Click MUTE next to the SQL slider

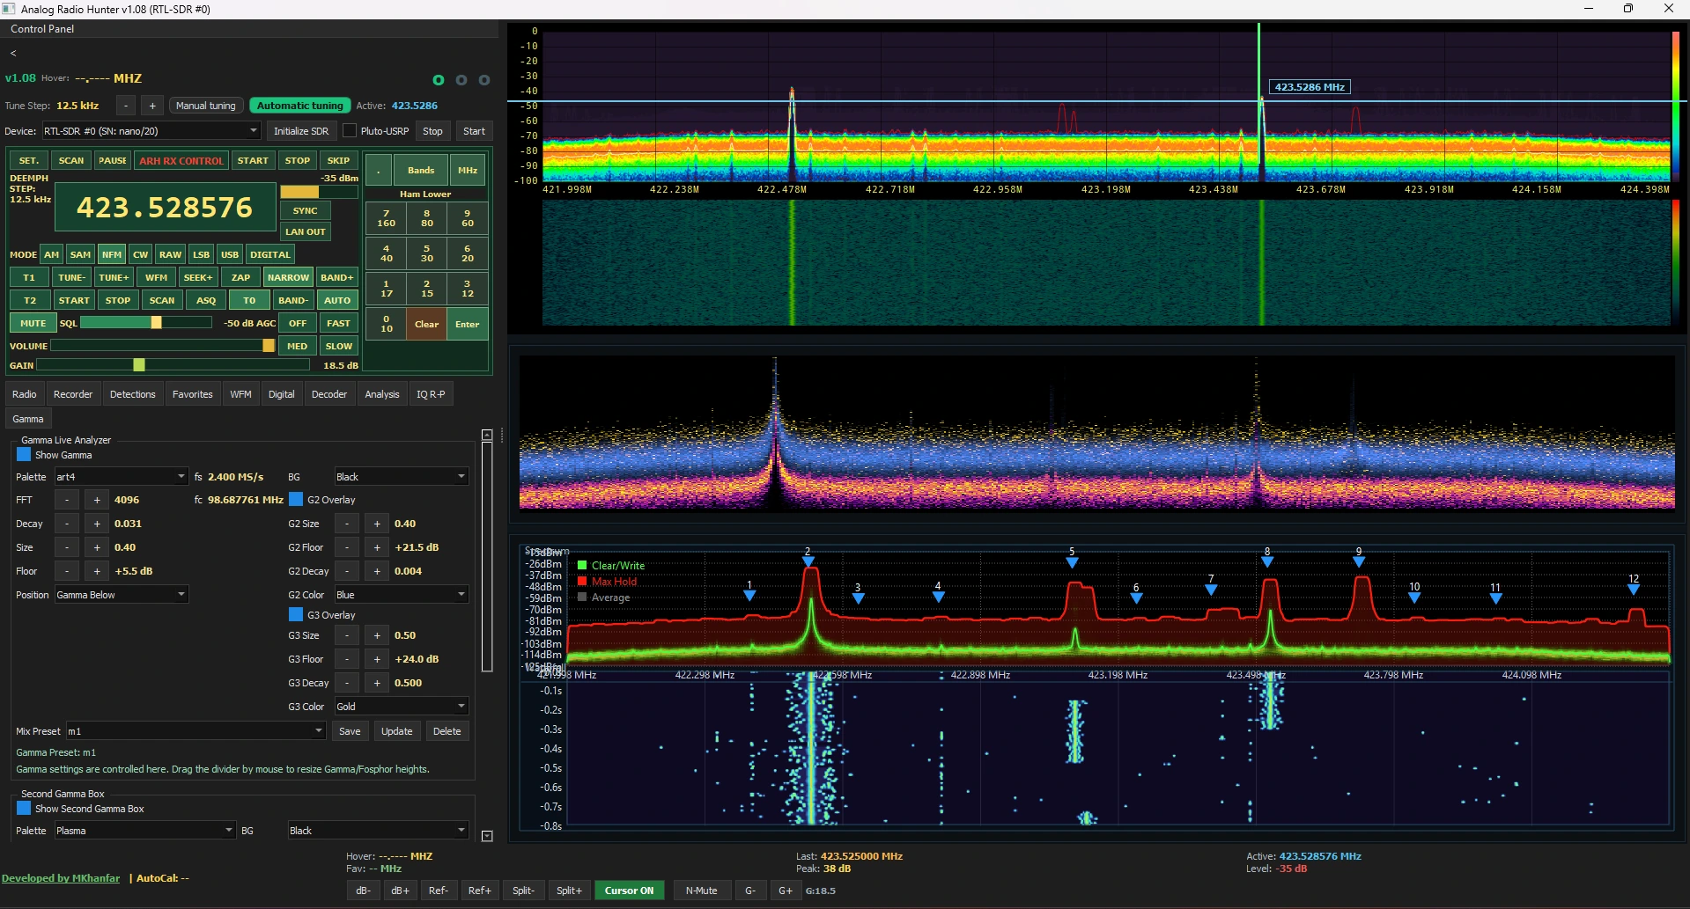pyautogui.click(x=33, y=323)
